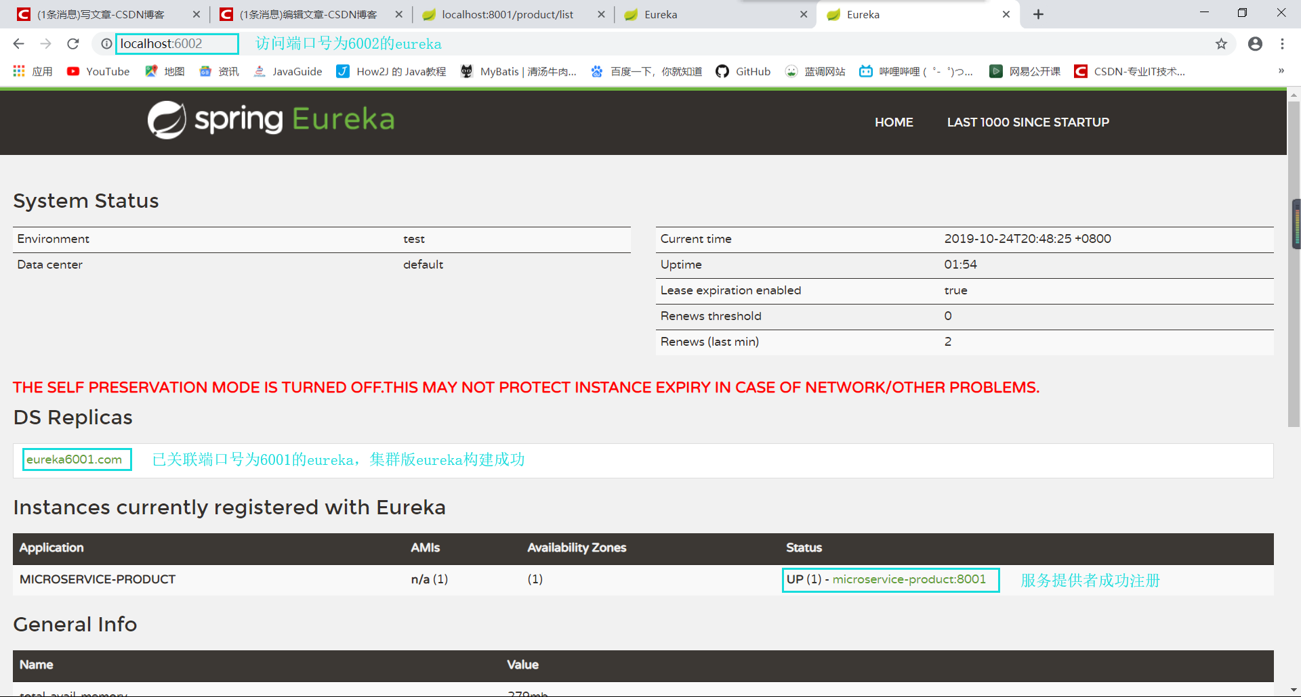Open the How2J Java教程 bookmark
The width and height of the screenshot is (1301, 697).
(x=392, y=71)
